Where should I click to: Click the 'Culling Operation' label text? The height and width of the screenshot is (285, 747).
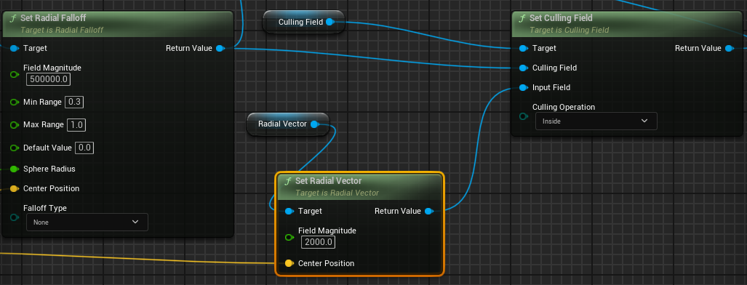[564, 107]
